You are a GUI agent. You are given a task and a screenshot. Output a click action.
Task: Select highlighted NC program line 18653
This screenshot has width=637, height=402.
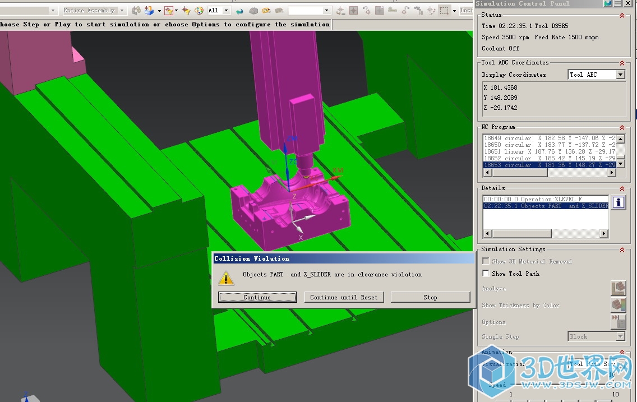(x=550, y=165)
